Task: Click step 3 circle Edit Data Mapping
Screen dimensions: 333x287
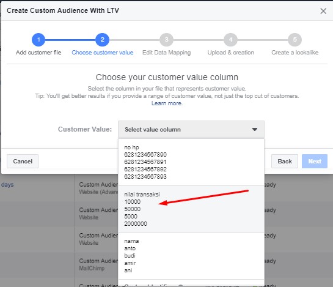Action: [x=166, y=40]
